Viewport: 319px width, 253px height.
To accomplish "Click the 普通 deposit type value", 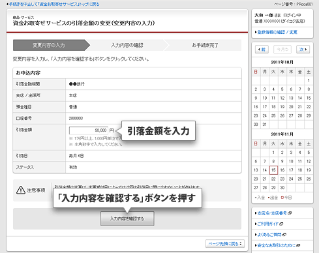I will coord(73,107).
